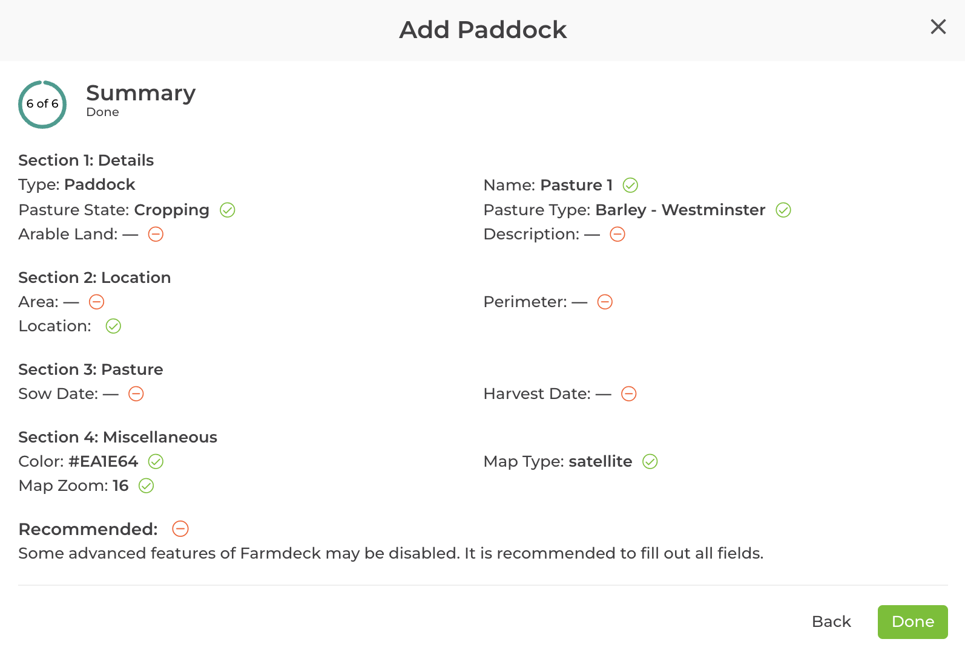Click the green check beside Pasture State
Viewport: 965px width, 665px height.
coord(227,210)
